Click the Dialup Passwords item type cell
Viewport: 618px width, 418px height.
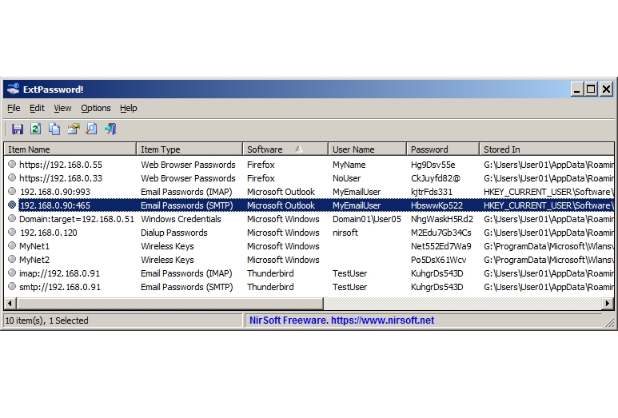pyautogui.click(x=173, y=233)
